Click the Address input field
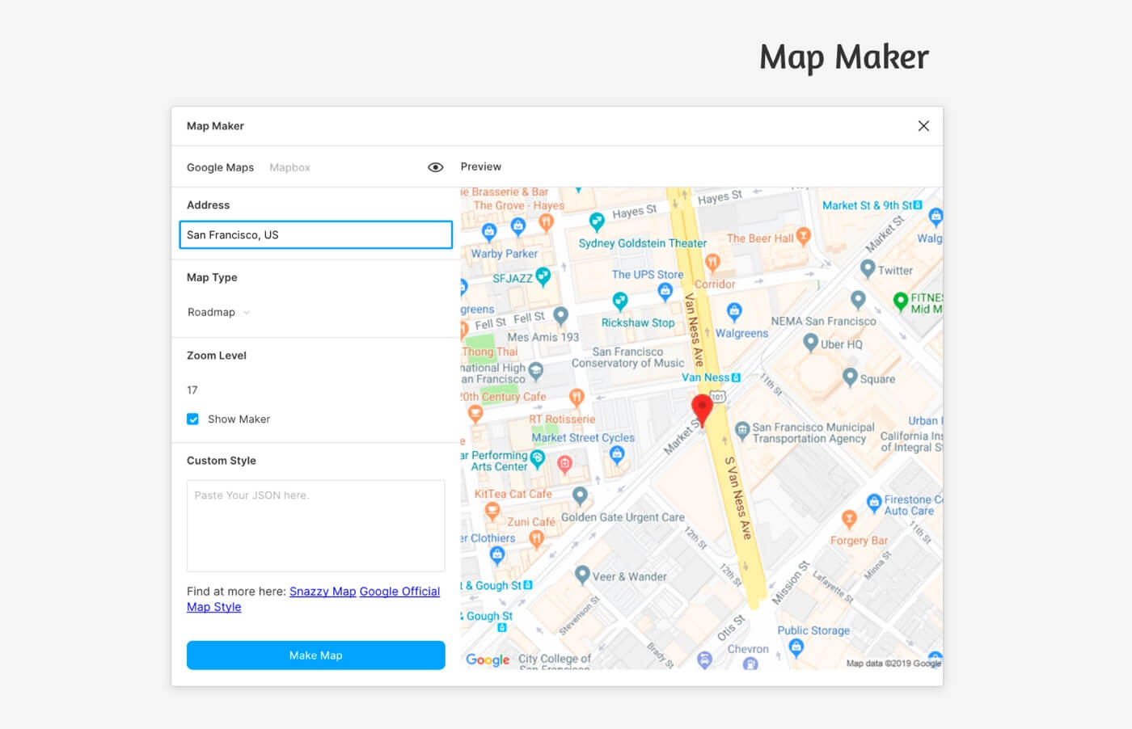The width and height of the screenshot is (1132, 729). [315, 234]
